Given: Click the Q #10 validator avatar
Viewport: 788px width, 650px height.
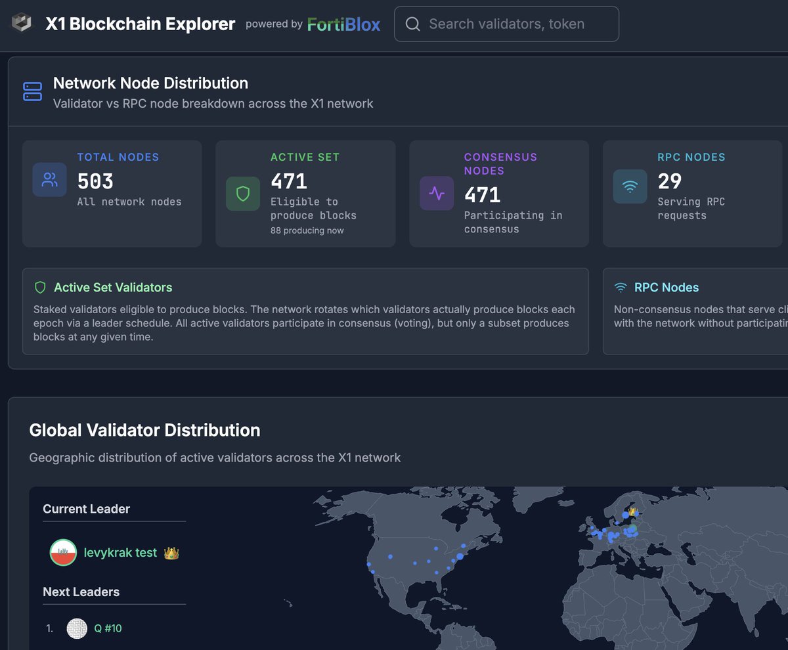Looking at the screenshot, I should (77, 628).
